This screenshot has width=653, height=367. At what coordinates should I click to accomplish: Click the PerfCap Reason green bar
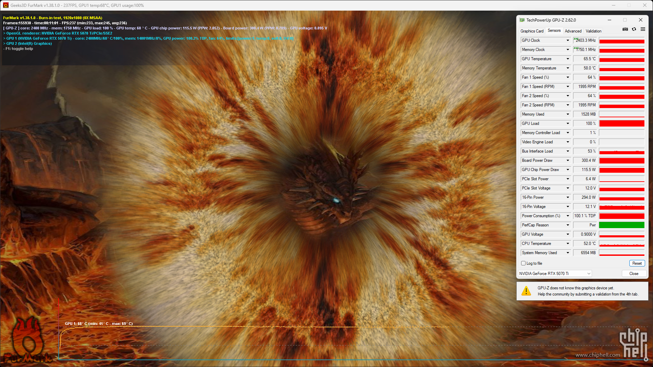click(x=621, y=225)
